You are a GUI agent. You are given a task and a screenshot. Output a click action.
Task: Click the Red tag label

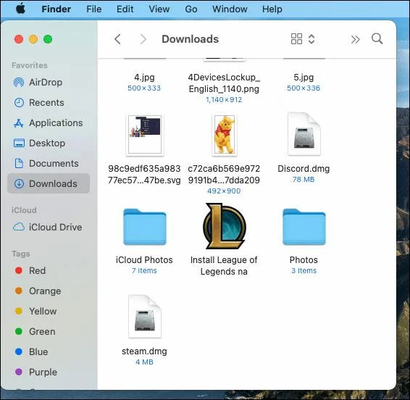[x=37, y=270]
